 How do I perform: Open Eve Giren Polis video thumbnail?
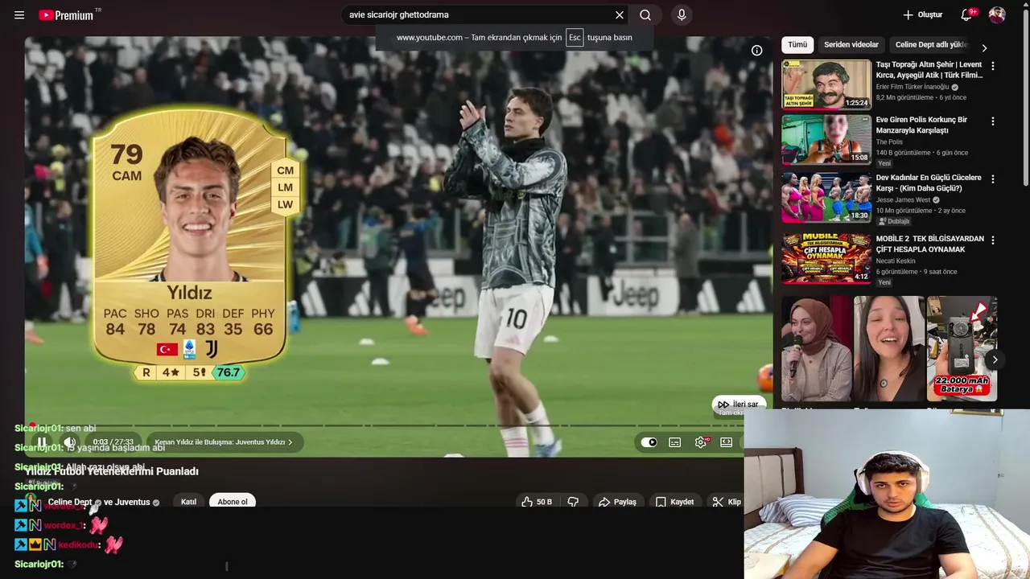coord(826,139)
